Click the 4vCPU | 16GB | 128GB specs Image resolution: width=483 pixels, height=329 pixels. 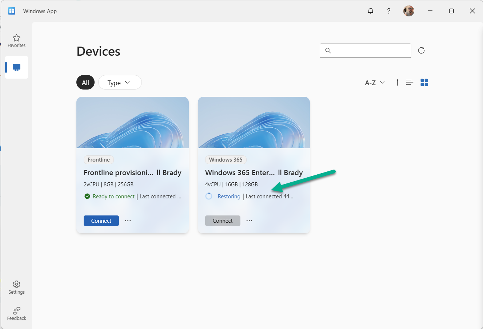click(x=231, y=184)
